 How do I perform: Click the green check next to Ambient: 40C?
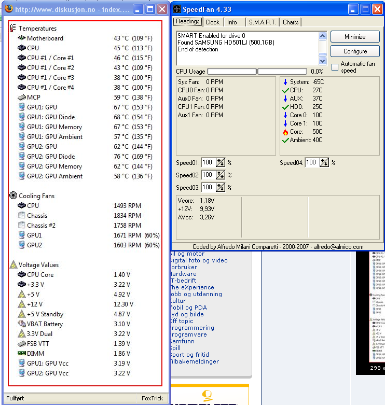click(285, 140)
